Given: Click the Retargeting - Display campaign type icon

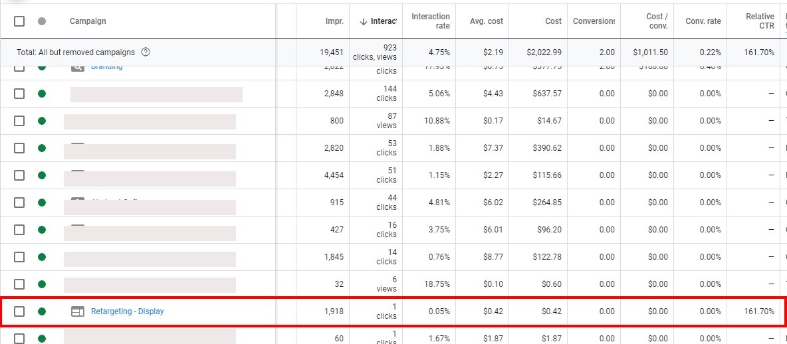Looking at the screenshot, I should pyautogui.click(x=78, y=311).
